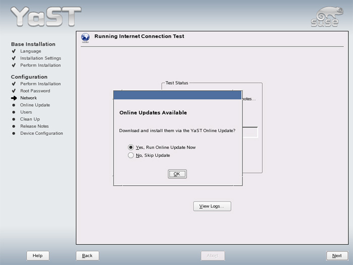
Task: Select Yes, Run Online Update Now
Action: 162,147
